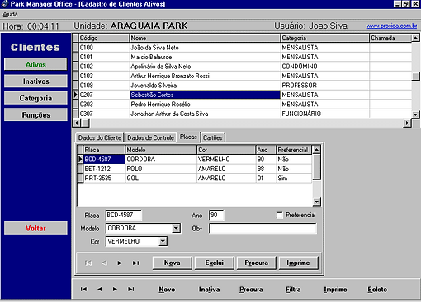Select client row Marcio Balaurde
The height and width of the screenshot is (302, 421).
click(x=242, y=57)
